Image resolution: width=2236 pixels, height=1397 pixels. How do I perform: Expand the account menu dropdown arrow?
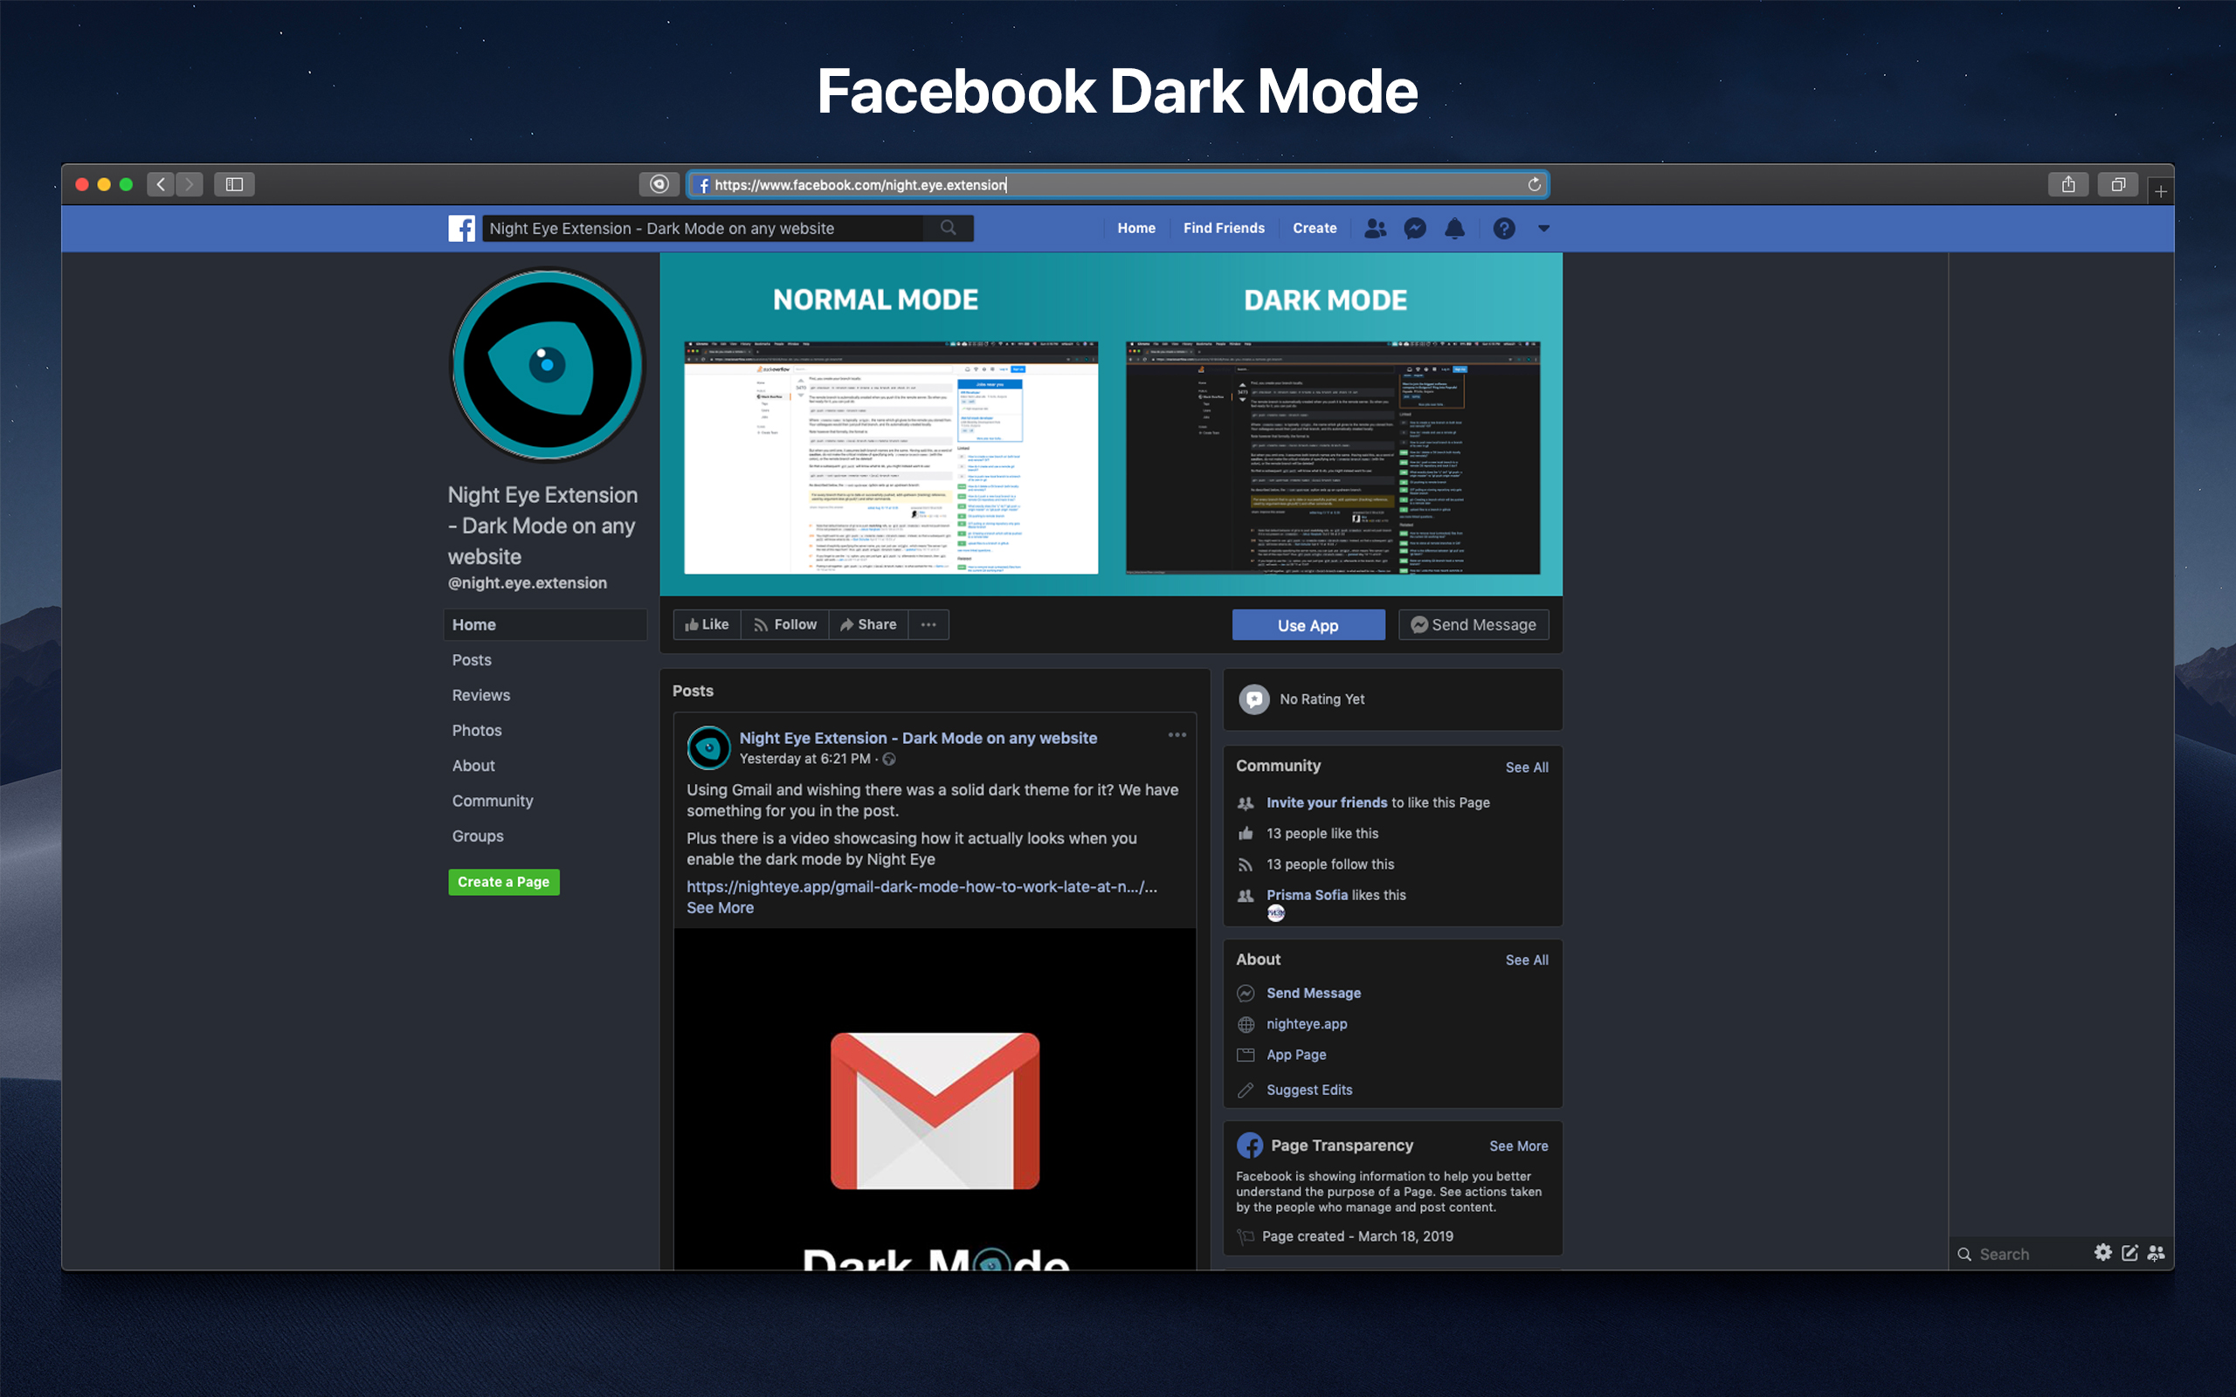coord(1543,228)
